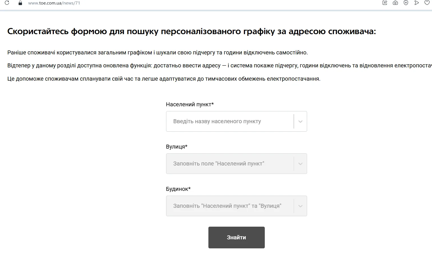This screenshot has width=432, height=254.
Task: Open the ad blocker shield icon
Action: (406, 3)
